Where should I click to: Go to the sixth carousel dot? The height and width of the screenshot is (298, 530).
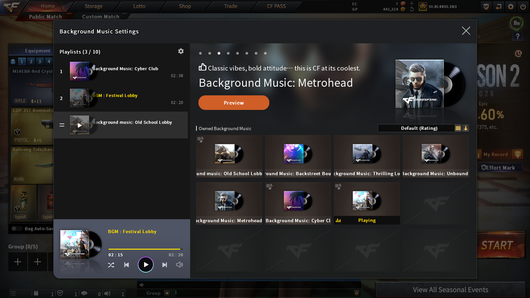(x=247, y=54)
